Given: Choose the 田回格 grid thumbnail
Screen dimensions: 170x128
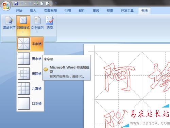Looking at the screenshot, I should (x=24, y=73).
